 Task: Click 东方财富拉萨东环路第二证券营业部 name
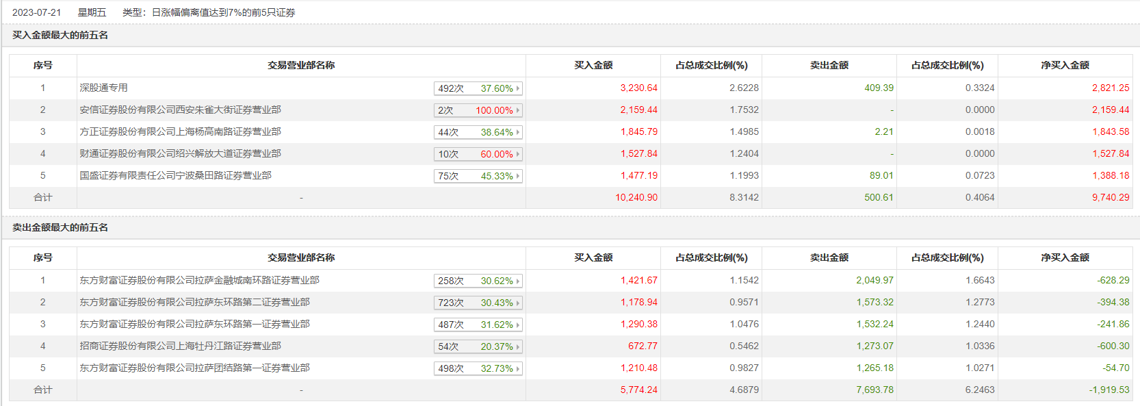pyautogui.click(x=194, y=302)
